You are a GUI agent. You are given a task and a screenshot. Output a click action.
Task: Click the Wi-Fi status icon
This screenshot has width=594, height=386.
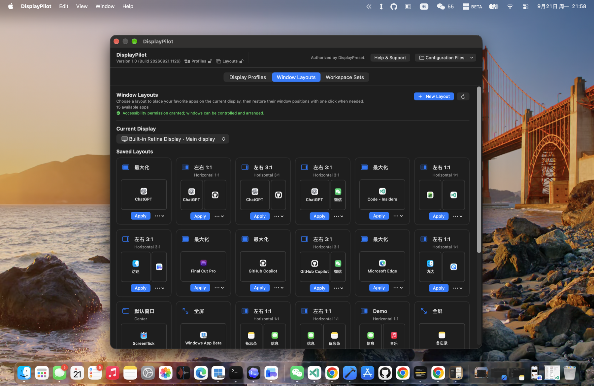click(x=510, y=6)
